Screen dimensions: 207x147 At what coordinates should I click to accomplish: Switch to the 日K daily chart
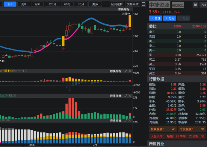[10, 4]
